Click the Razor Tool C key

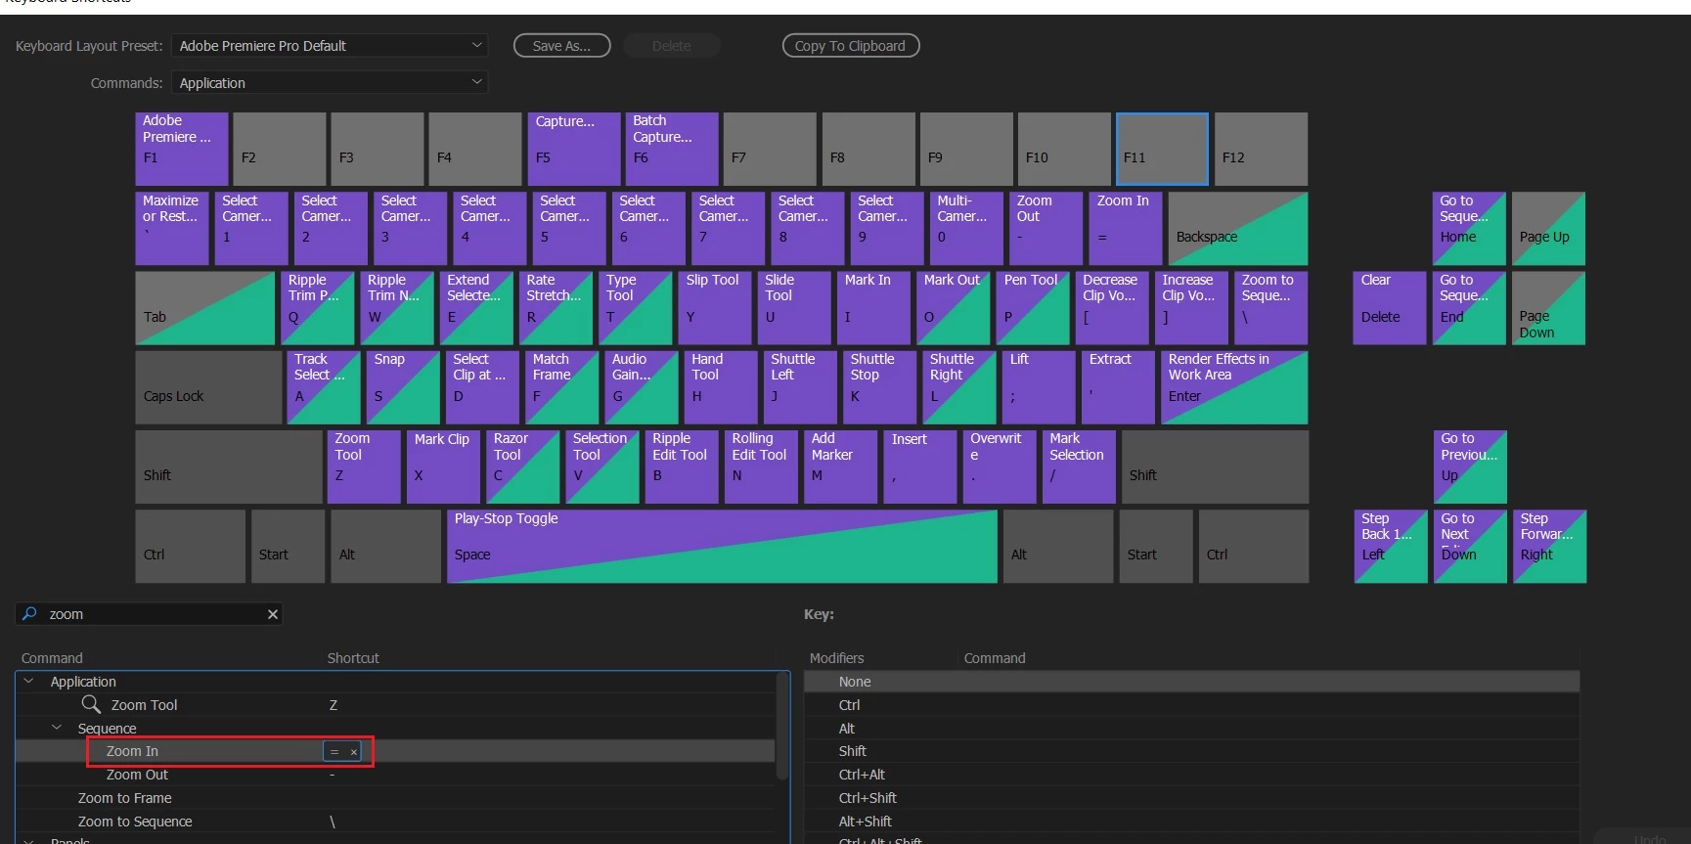pos(522,466)
